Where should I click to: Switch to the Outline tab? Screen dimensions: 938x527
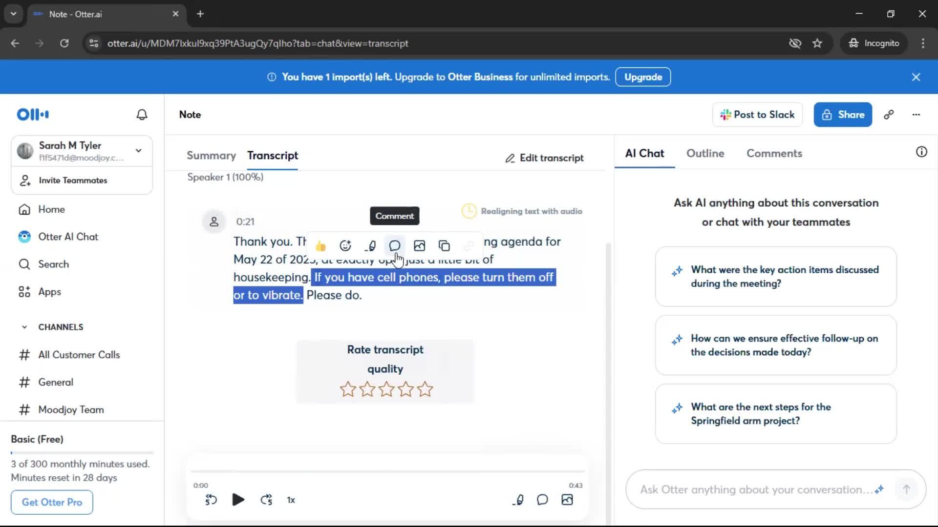pyautogui.click(x=705, y=153)
